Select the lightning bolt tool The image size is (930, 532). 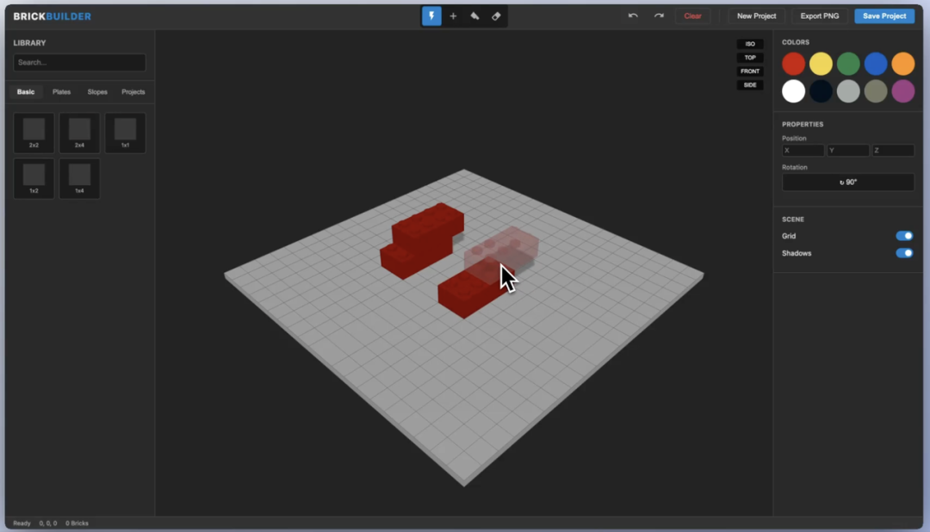431,16
